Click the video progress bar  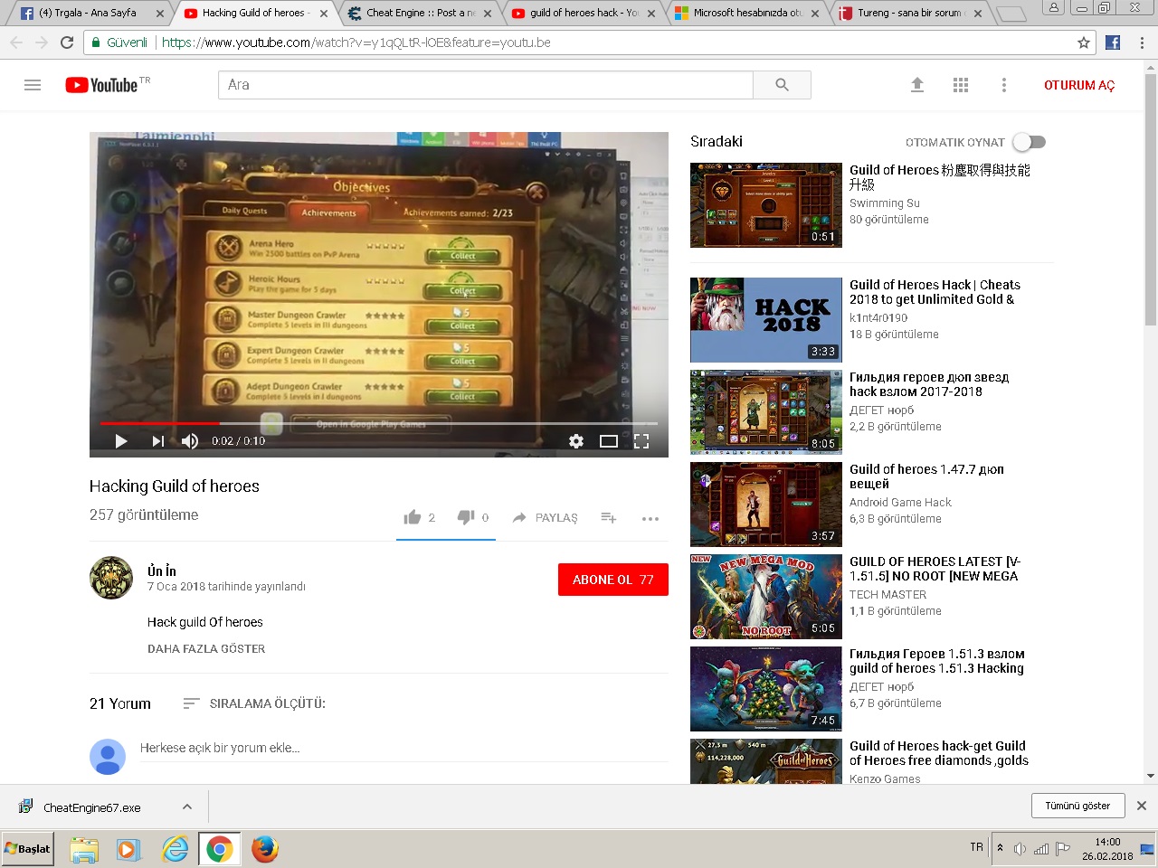(x=379, y=423)
